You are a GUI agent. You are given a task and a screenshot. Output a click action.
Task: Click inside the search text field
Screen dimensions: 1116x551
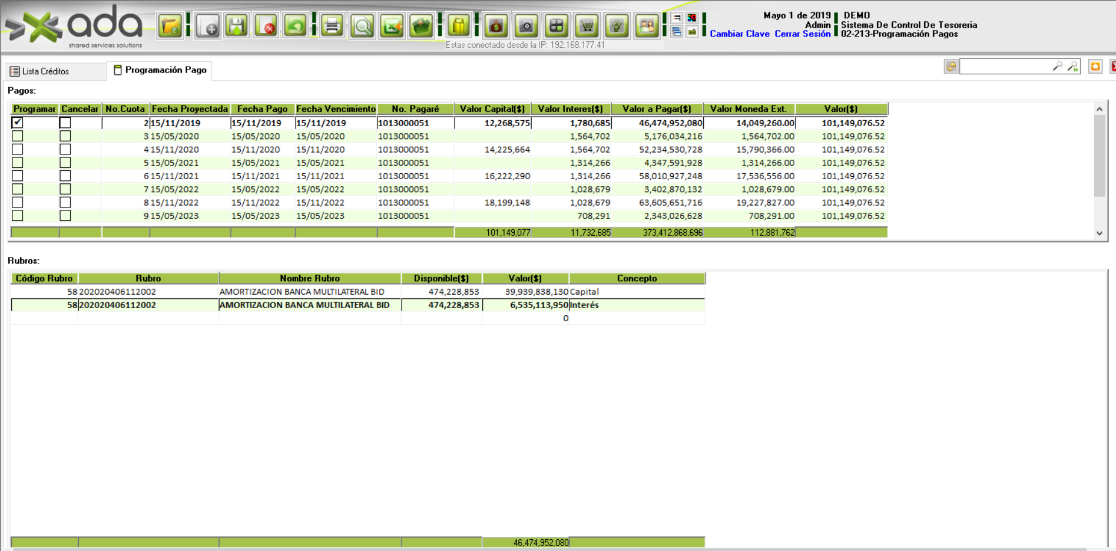[x=1005, y=67]
